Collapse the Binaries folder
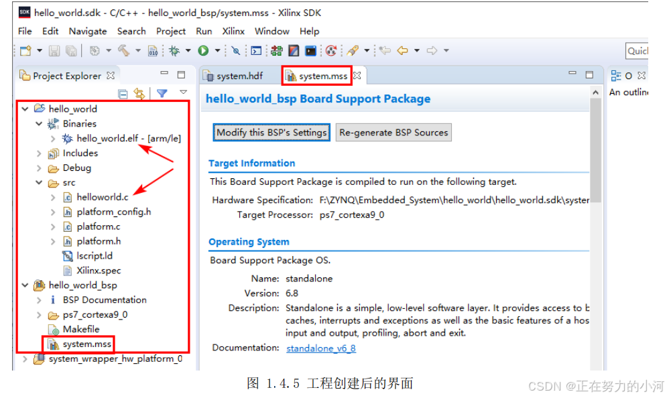 pos(39,124)
